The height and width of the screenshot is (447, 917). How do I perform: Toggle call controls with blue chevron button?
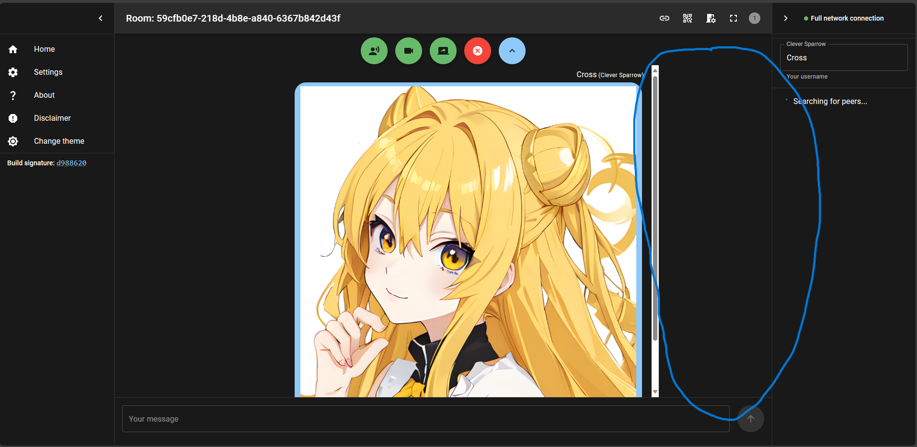click(512, 50)
